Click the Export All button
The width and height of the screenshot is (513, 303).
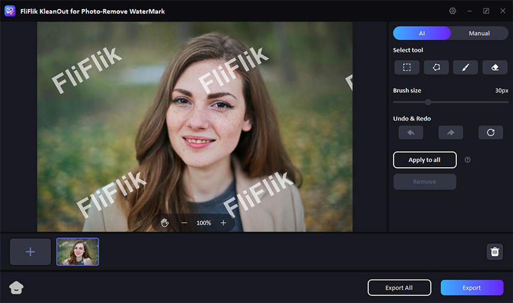pyautogui.click(x=400, y=288)
